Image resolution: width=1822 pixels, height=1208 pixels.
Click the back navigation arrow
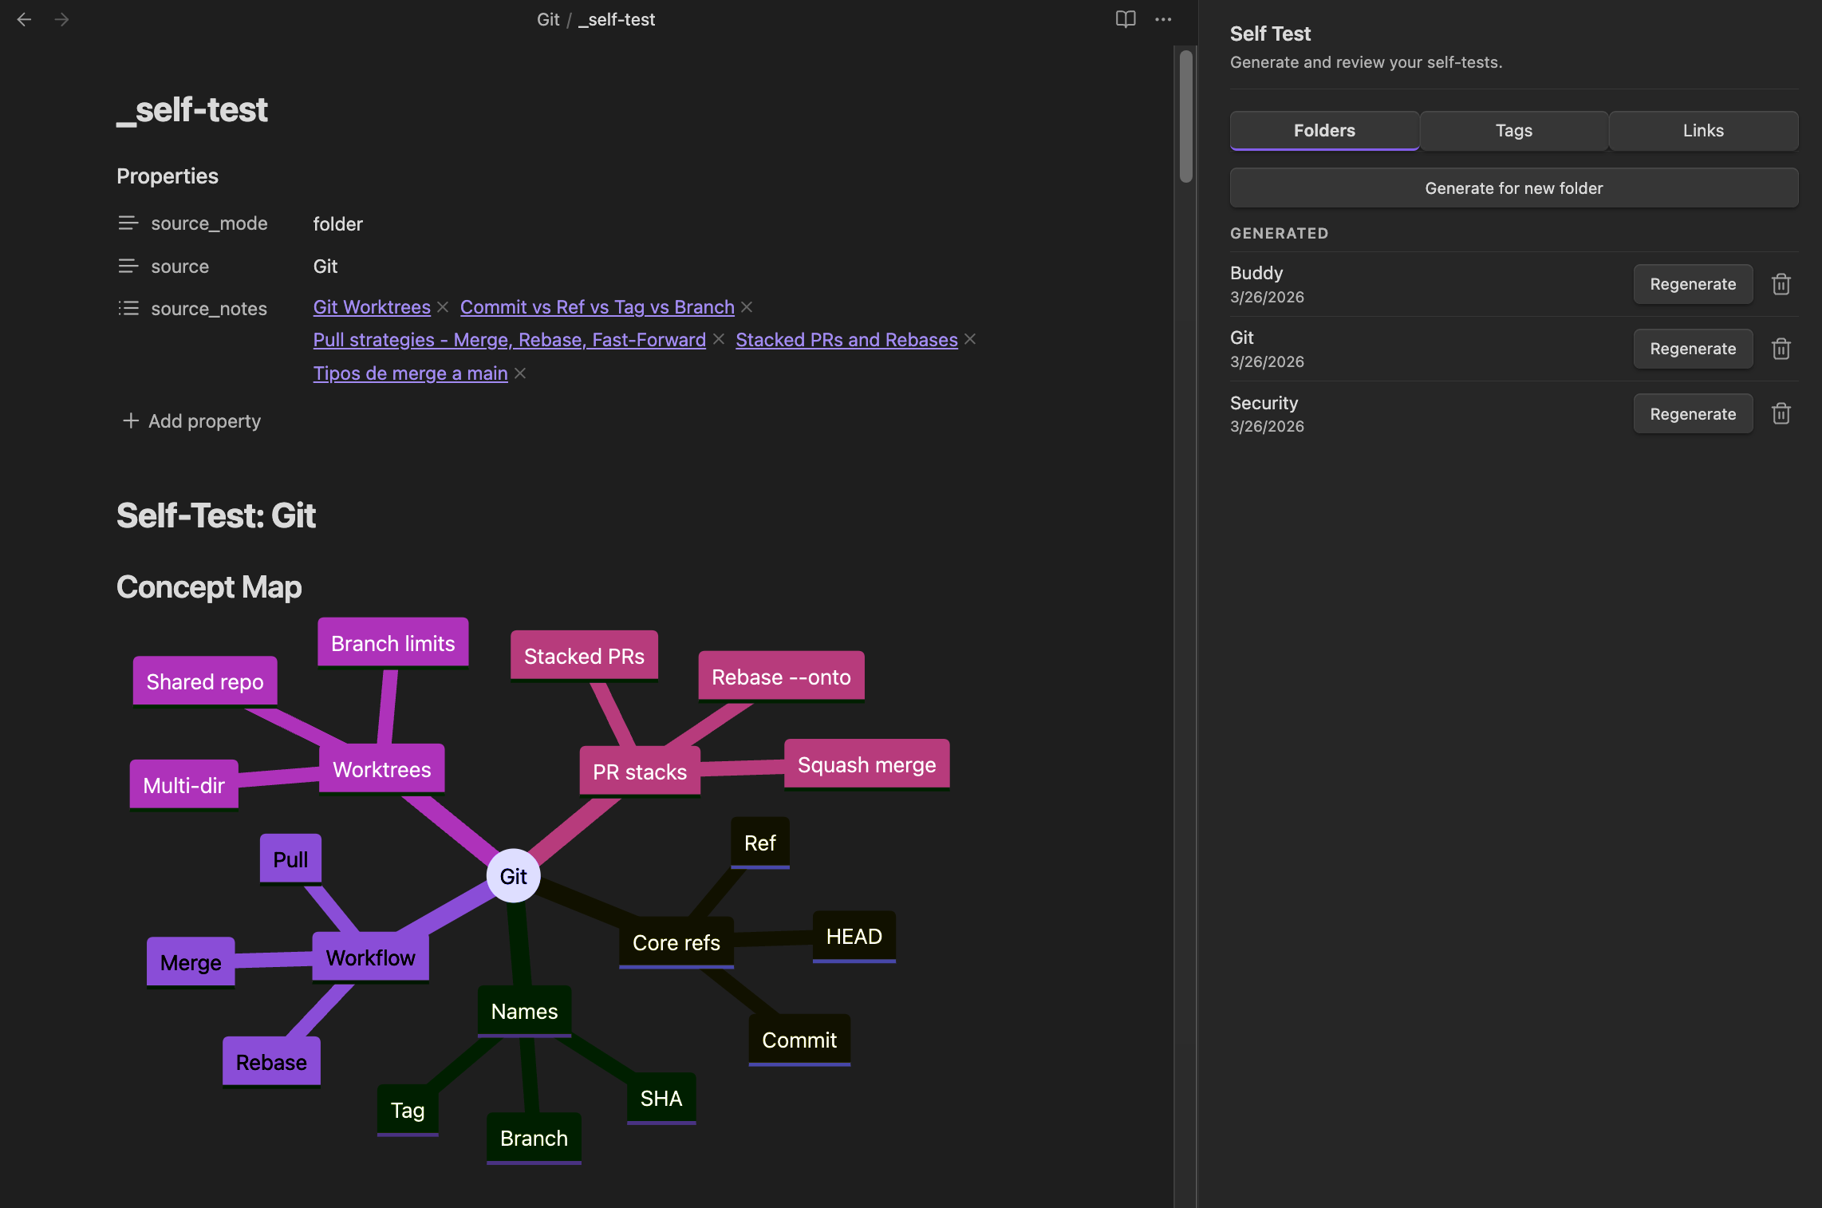(x=24, y=19)
